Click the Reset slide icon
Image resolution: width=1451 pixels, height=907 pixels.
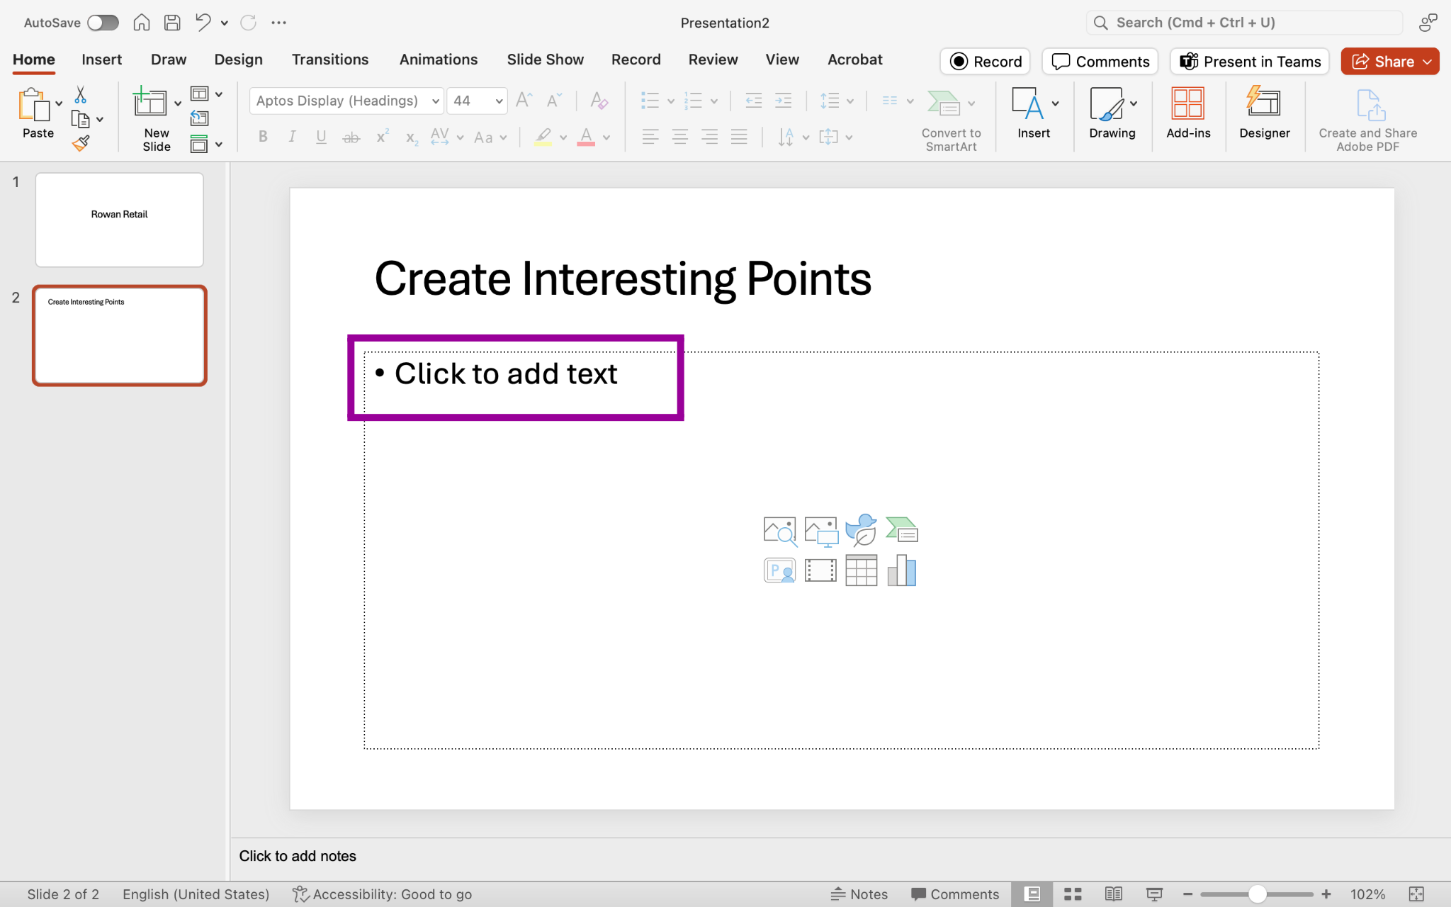pos(200,118)
